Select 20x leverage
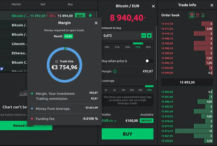Image resolution: width=217 pixels, height=146 pixels. [132, 90]
